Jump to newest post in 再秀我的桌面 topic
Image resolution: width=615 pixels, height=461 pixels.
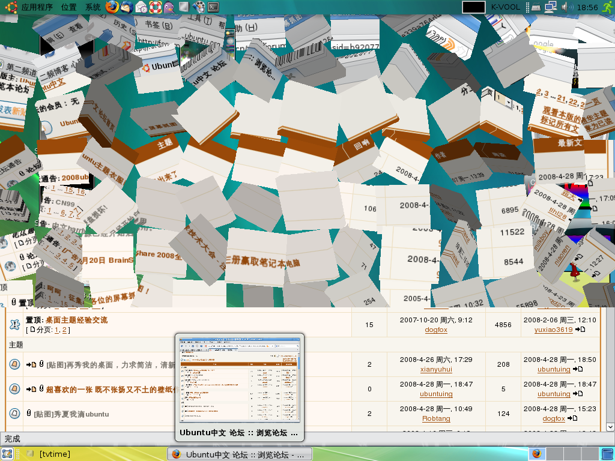31,364
